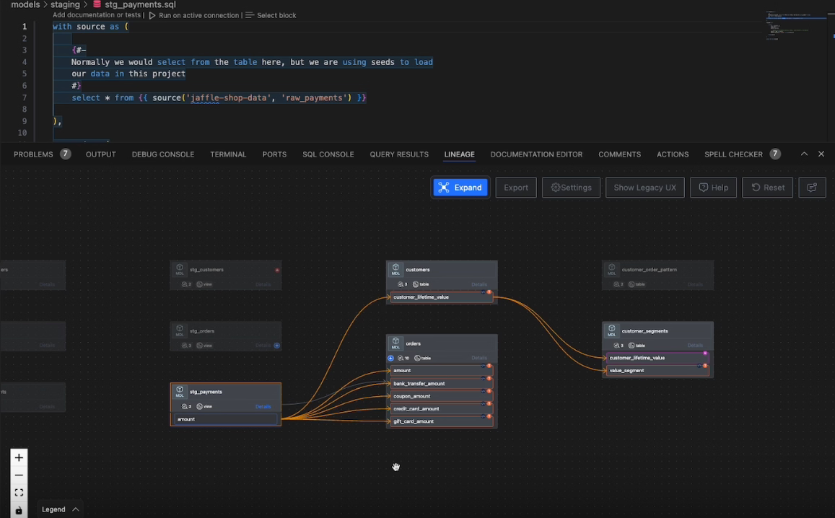
Task: Toggle the canvas interactivity lock
Action: point(19,510)
